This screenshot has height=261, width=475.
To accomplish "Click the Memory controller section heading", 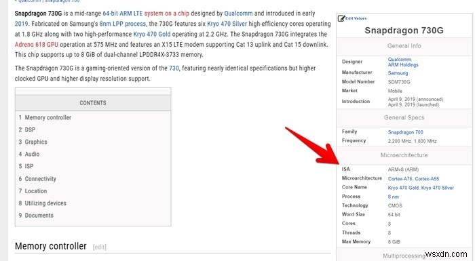I will tap(51, 246).
